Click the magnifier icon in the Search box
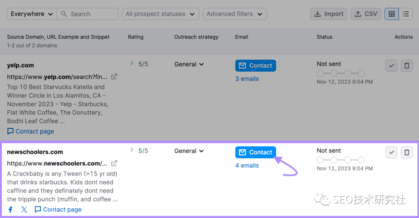419x218 pixels. tap(64, 14)
